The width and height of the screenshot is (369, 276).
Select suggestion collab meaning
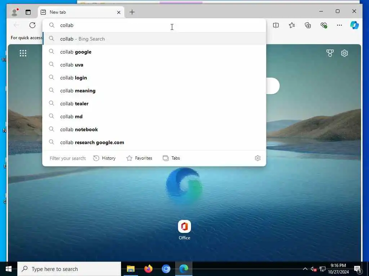(154, 91)
